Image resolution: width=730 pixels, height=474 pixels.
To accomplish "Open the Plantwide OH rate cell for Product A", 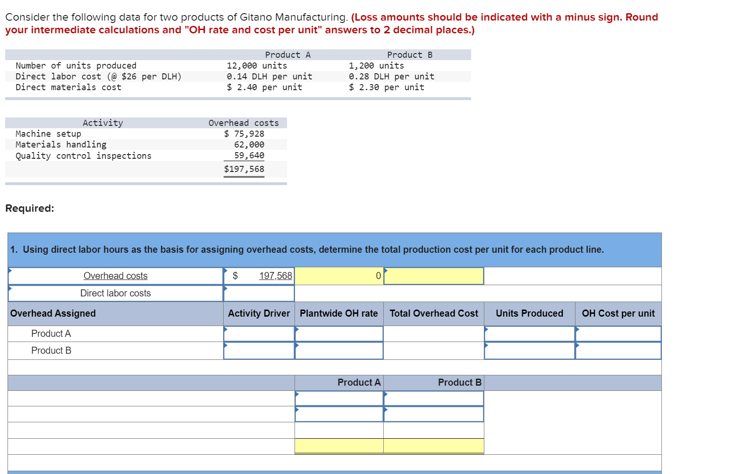I will click(x=339, y=334).
